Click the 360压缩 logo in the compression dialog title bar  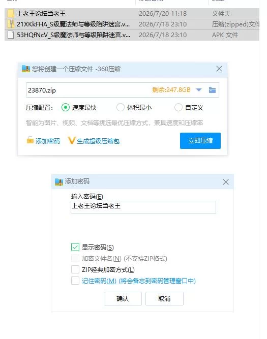tap(26, 69)
